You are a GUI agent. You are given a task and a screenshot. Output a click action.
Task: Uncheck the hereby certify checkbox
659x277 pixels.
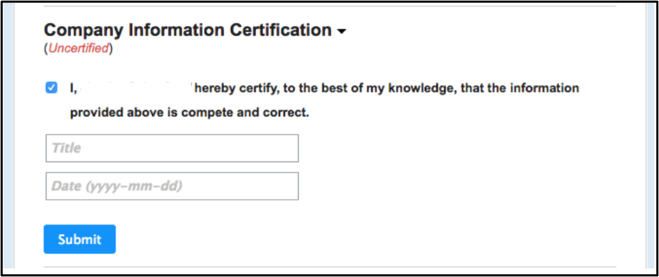51,89
